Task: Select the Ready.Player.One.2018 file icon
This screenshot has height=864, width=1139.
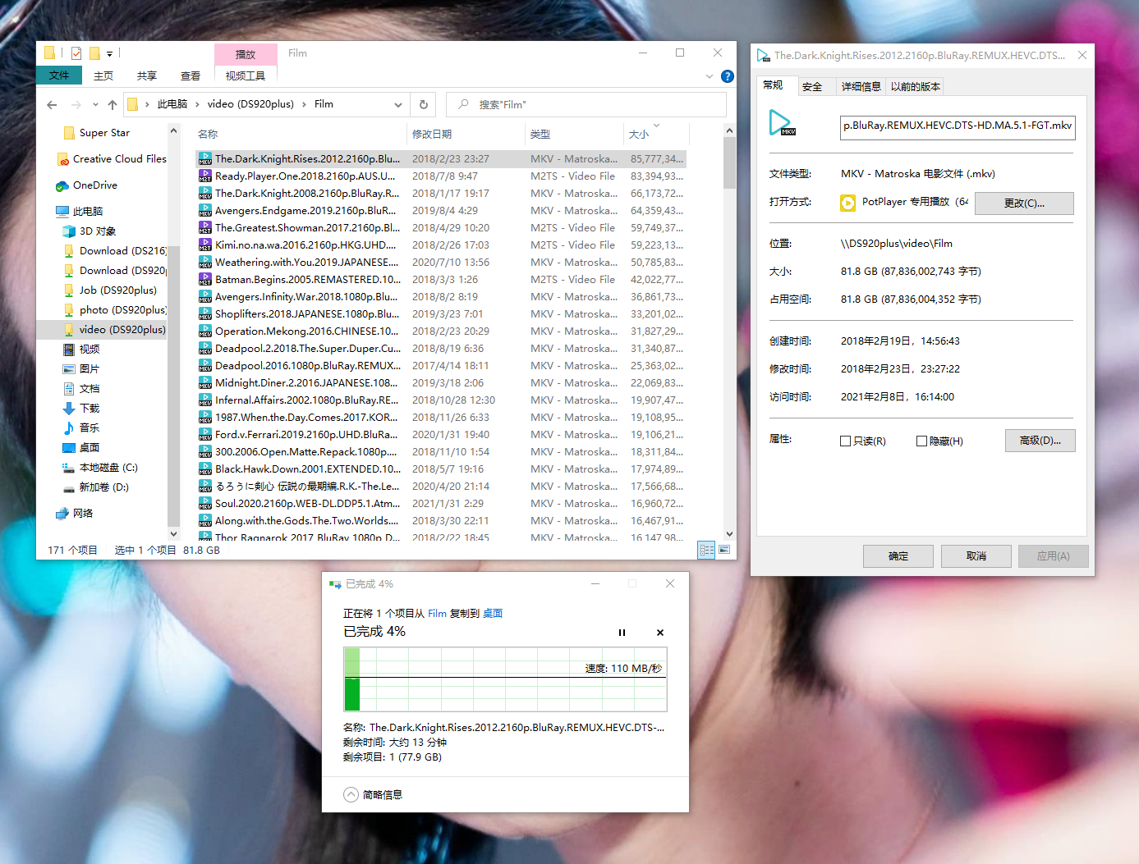Action: click(x=205, y=176)
